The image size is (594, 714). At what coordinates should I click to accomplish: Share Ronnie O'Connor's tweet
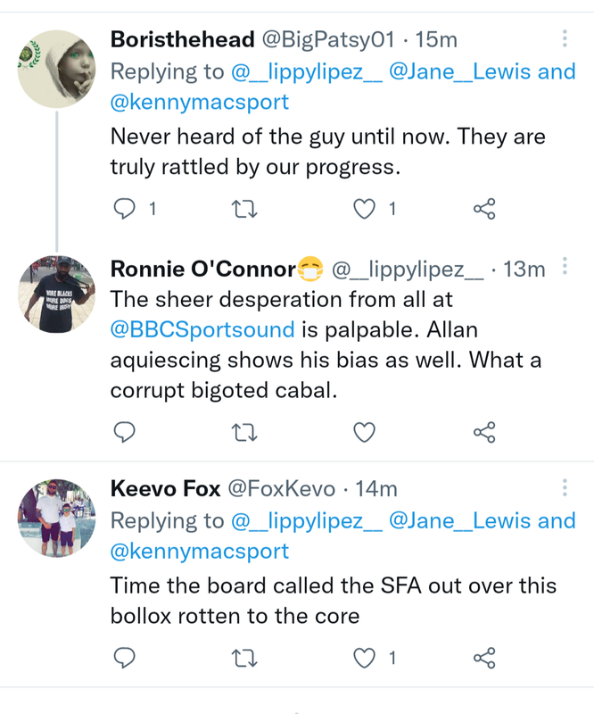(x=484, y=433)
